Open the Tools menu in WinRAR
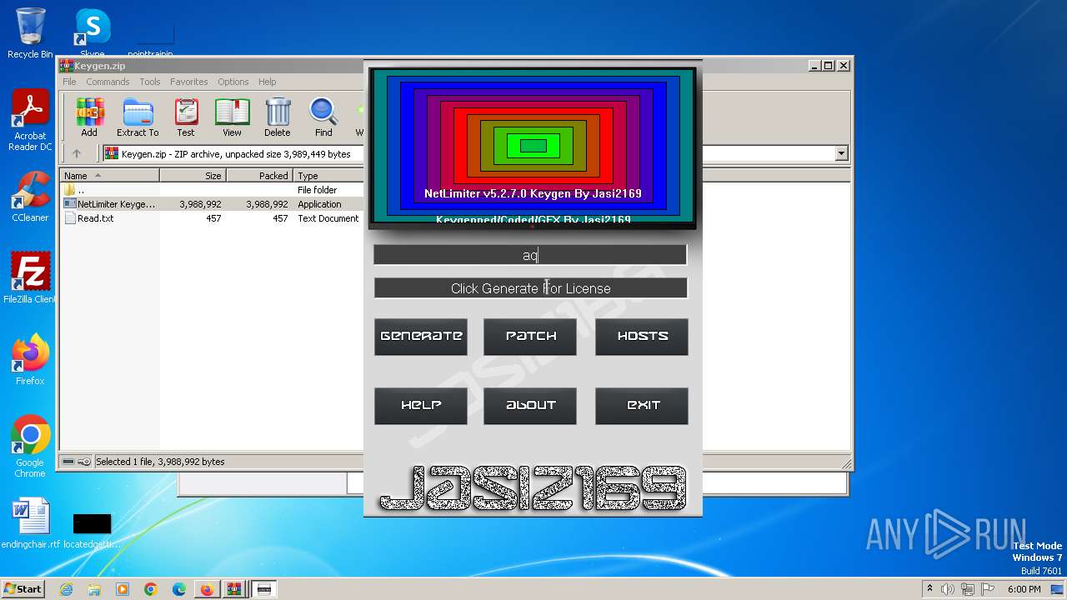1067x600 pixels. pos(150,82)
